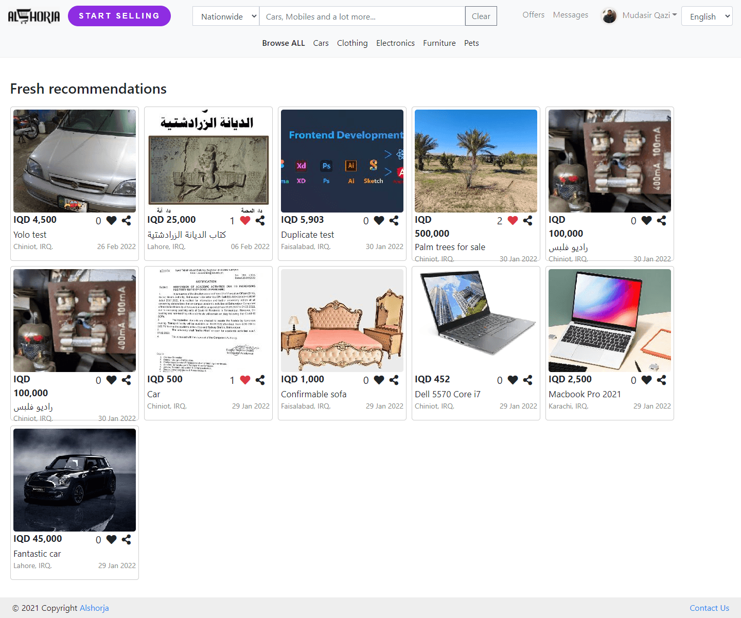The height and width of the screenshot is (618, 741).
Task: Click the Alshorja logo in header
Action: [34, 16]
